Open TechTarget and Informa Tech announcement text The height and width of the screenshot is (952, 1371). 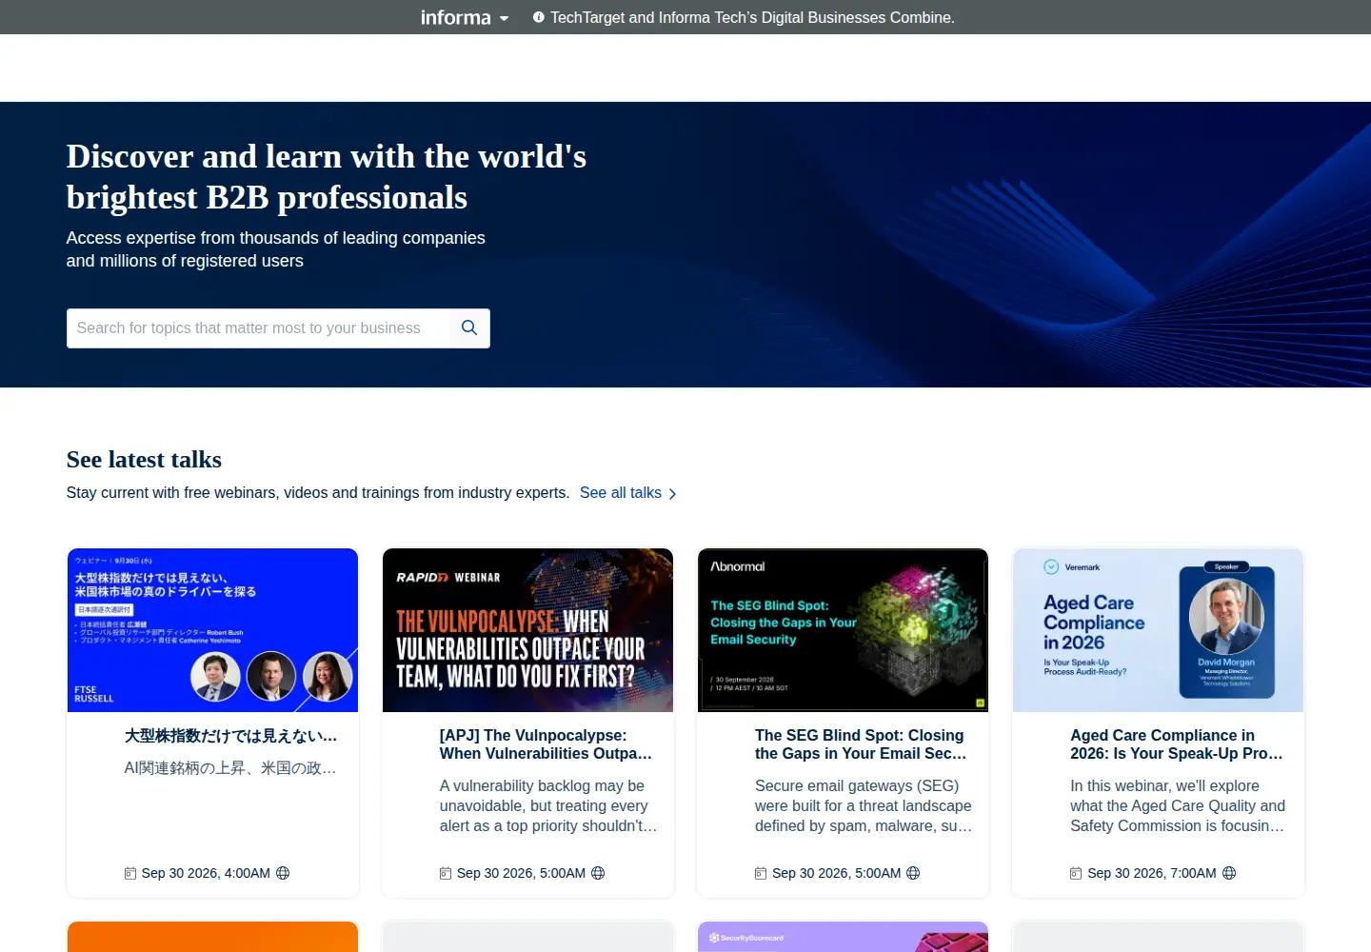point(752,17)
